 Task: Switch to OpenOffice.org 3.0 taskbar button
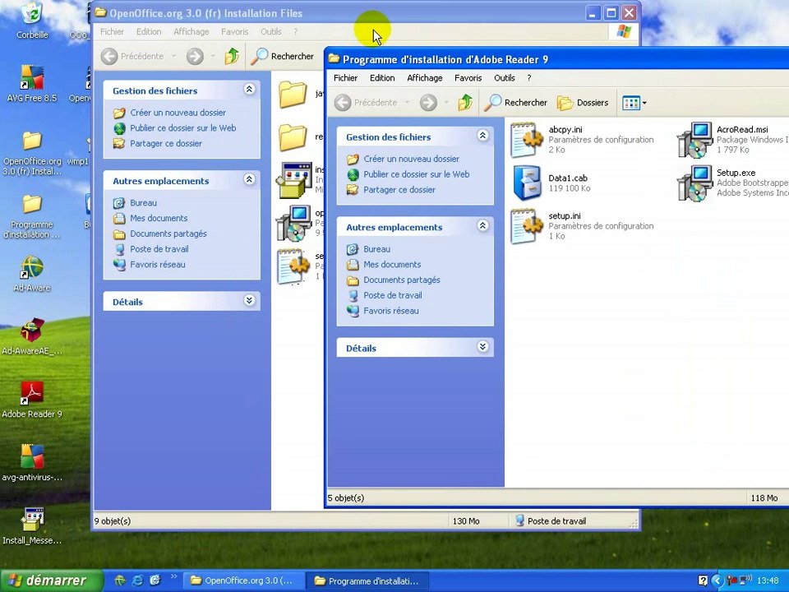pyautogui.click(x=243, y=580)
